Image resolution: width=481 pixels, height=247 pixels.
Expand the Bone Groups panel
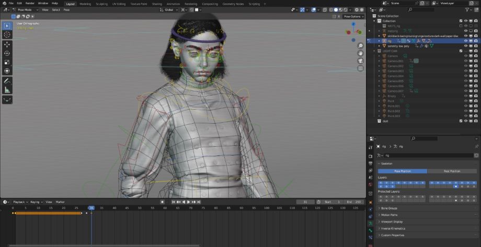pyautogui.click(x=427, y=208)
